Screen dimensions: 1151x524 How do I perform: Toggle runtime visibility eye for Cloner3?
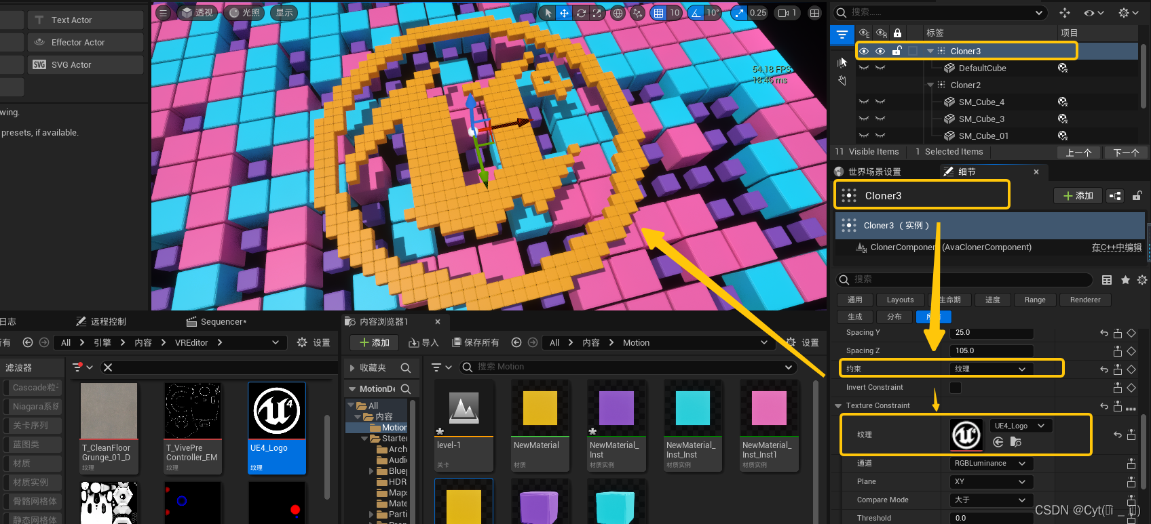click(880, 51)
